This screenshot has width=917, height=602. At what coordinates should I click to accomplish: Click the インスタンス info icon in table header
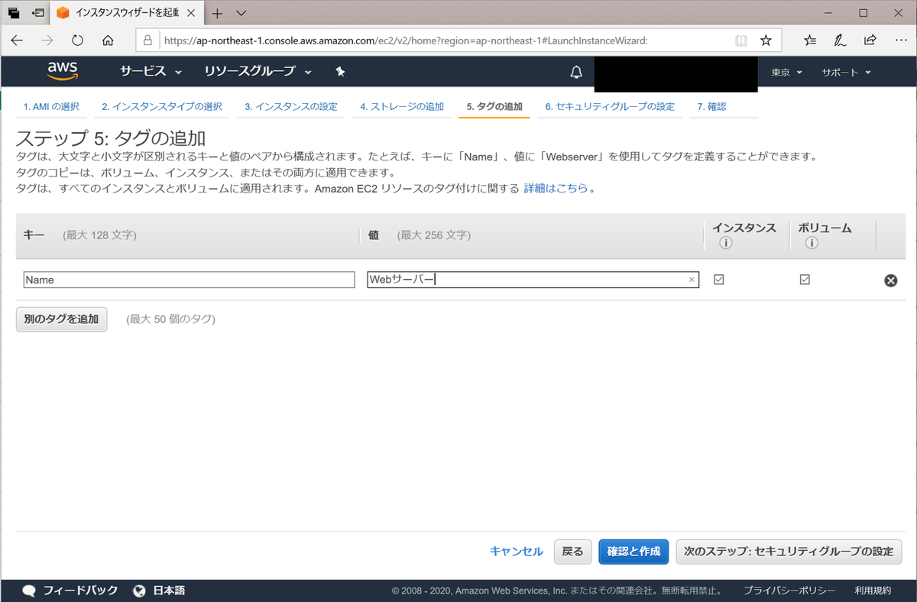(x=724, y=242)
